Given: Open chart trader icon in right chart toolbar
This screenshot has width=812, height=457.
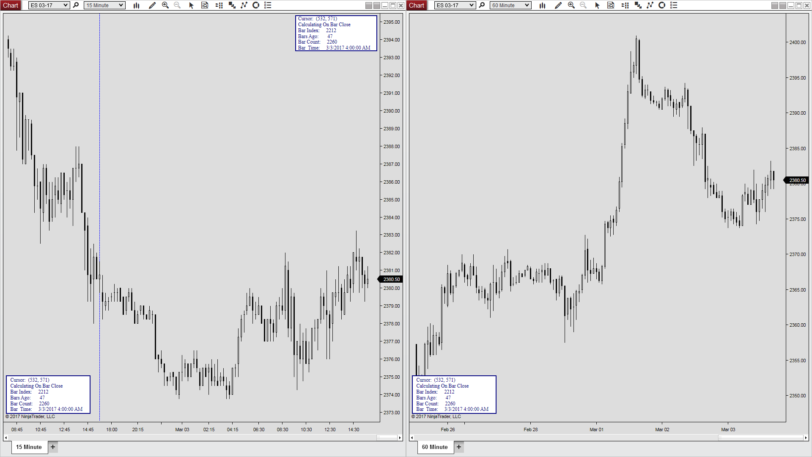Looking at the screenshot, I should [625, 6].
